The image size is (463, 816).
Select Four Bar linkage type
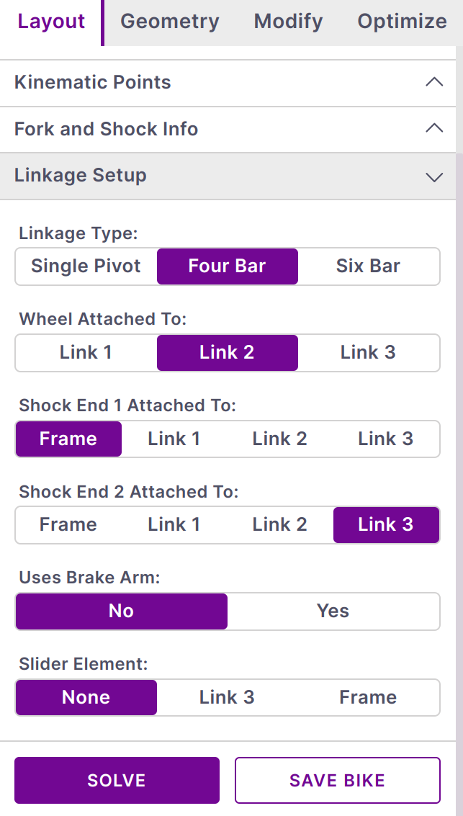click(227, 266)
